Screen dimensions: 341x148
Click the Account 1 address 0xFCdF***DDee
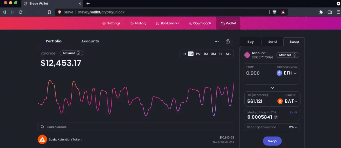(x=262, y=57)
